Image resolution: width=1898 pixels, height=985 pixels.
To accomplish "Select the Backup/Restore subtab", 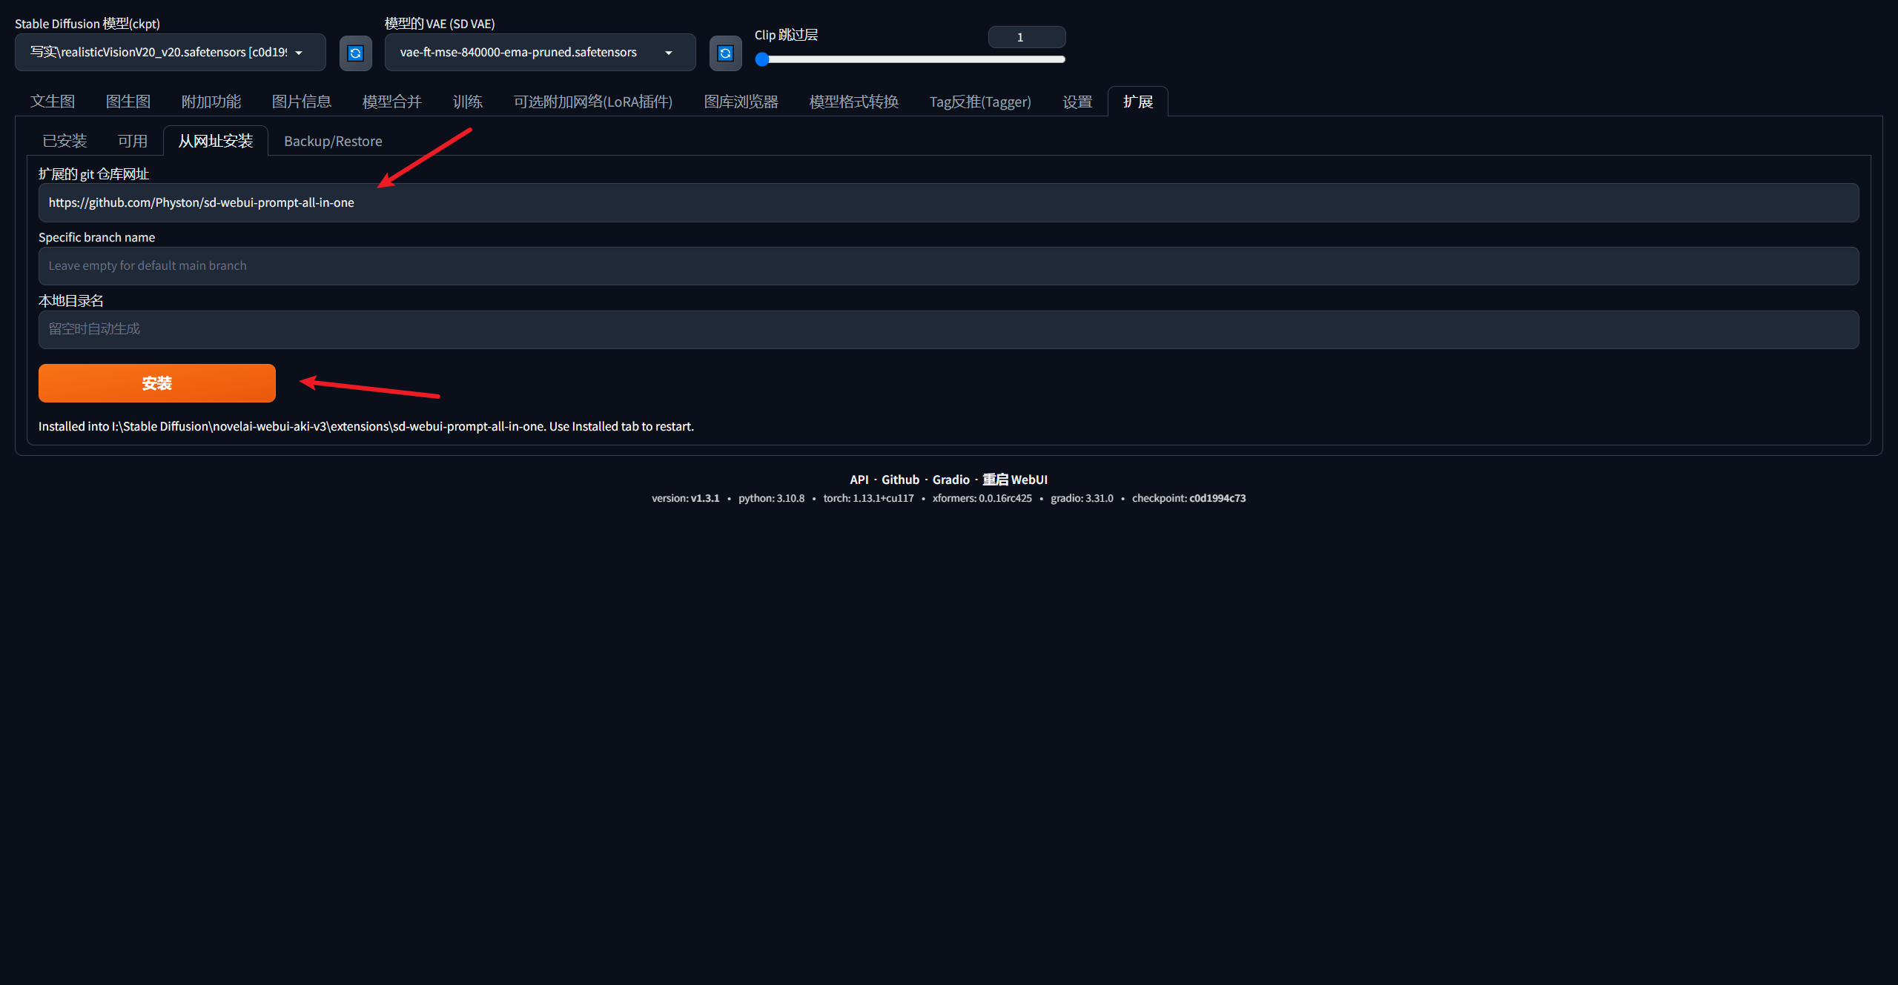I will 333,141.
